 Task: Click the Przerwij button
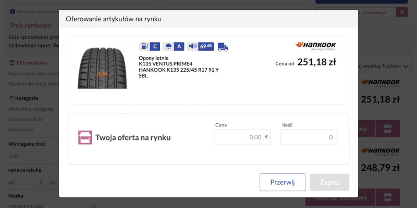283,183
